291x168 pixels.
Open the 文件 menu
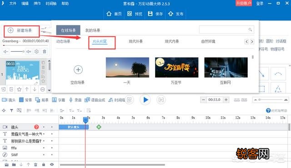point(13,4)
